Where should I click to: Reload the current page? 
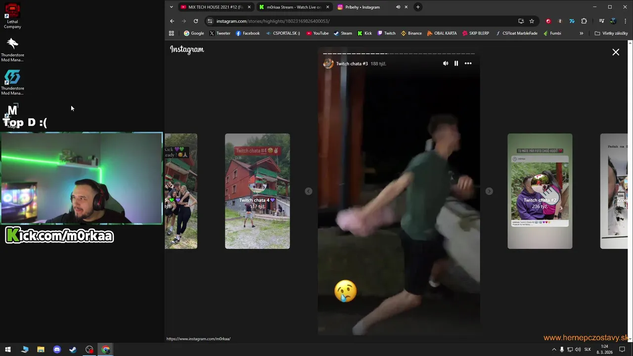tap(196, 21)
